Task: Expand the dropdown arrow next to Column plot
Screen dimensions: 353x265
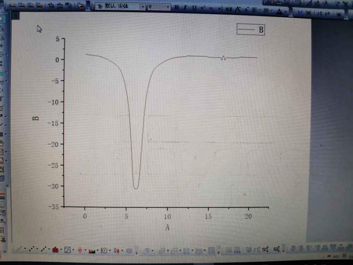Action: (61, 250)
